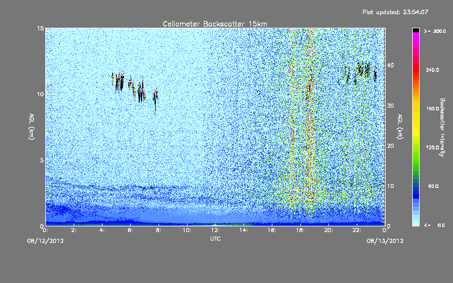Click the '60.0' colorbar label
This screenshot has height=283, width=453.
coord(433,186)
